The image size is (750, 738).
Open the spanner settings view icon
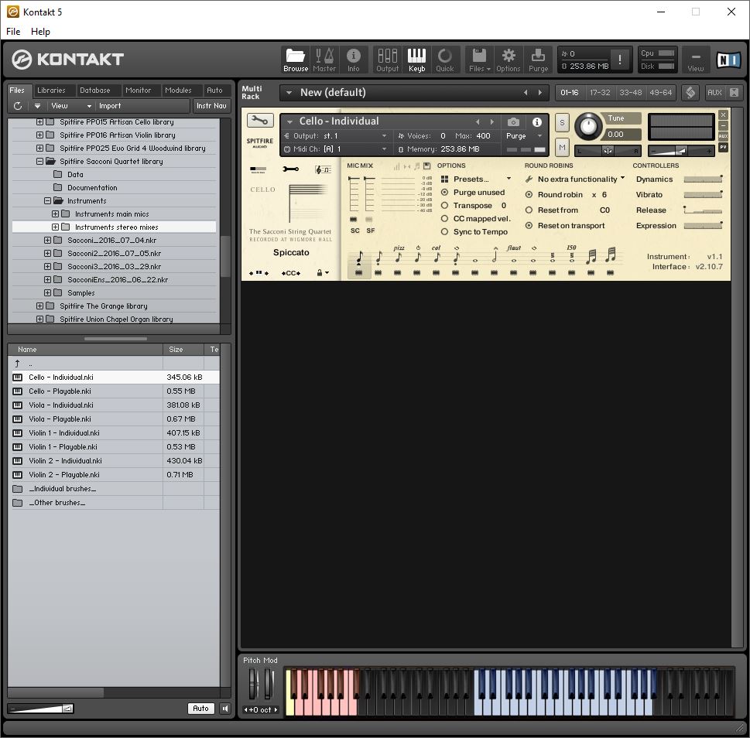click(290, 169)
